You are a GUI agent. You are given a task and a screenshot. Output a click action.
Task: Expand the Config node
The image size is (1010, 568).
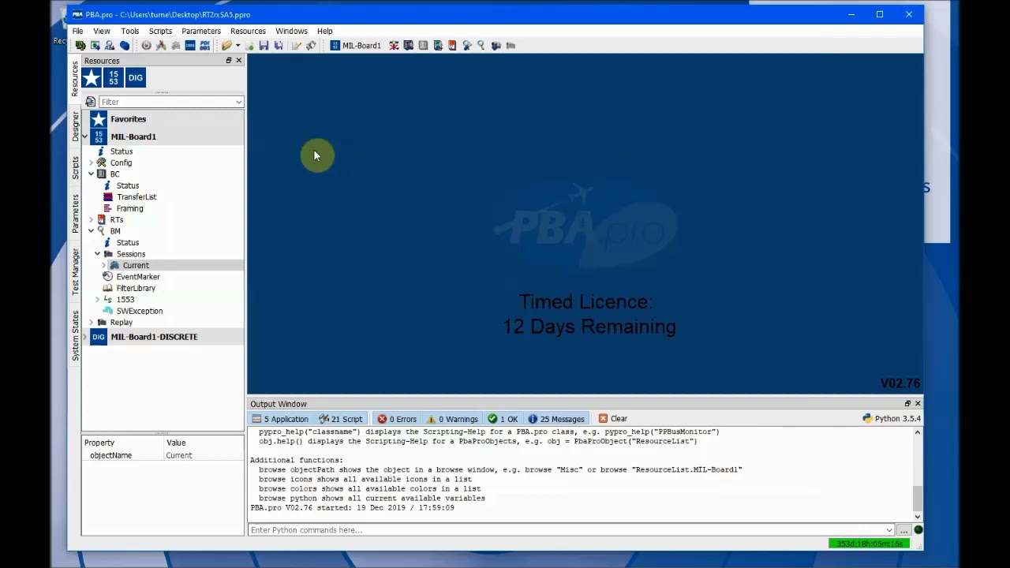[x=91, y=163]
